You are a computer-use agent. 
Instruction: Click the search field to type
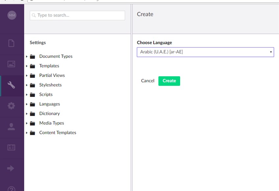[77, 15]
